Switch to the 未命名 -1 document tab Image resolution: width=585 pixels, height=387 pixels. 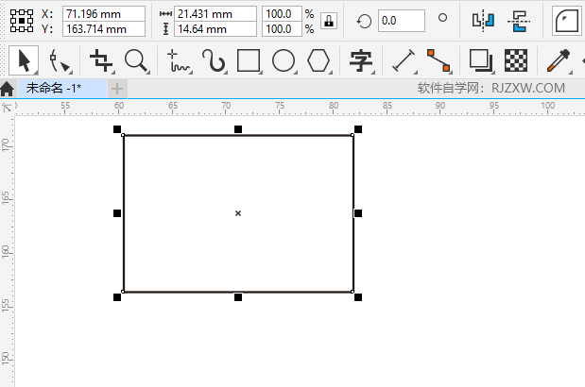(x=53, y=88)
